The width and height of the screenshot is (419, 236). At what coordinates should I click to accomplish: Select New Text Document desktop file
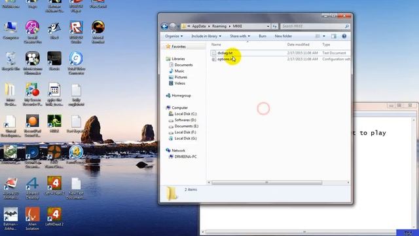[x=76, y=188]
